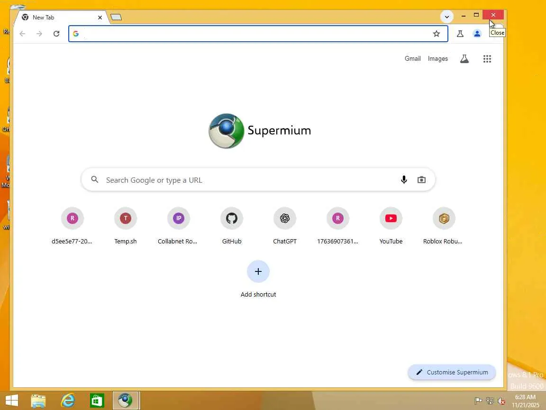Maximize the Supermium window
Image resolution: width=546 pixels, height=410 pixels.
476,15
